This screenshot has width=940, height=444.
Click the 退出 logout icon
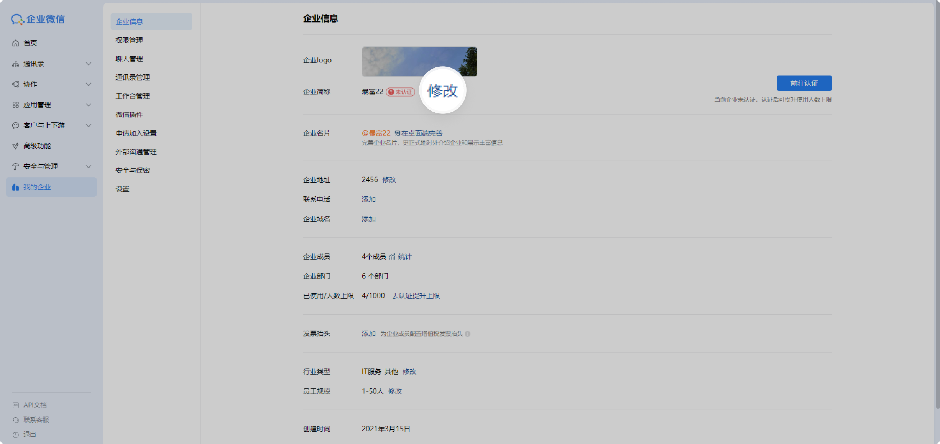click(15, 434)
